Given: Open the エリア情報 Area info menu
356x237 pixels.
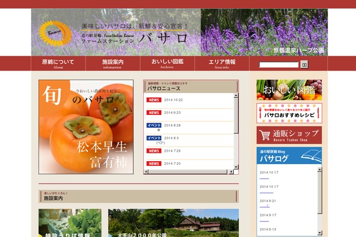Looking at the screenshot, I should coord(222,63).
